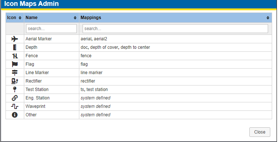Sort the Name column using arrows
278x142 pixels.
[x=75, y=18]
